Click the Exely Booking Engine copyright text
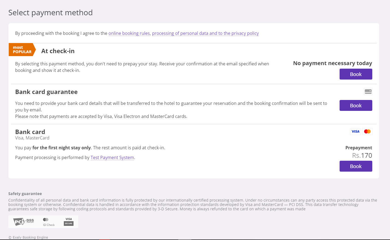390x240 pixels. (x=28, y=237)
